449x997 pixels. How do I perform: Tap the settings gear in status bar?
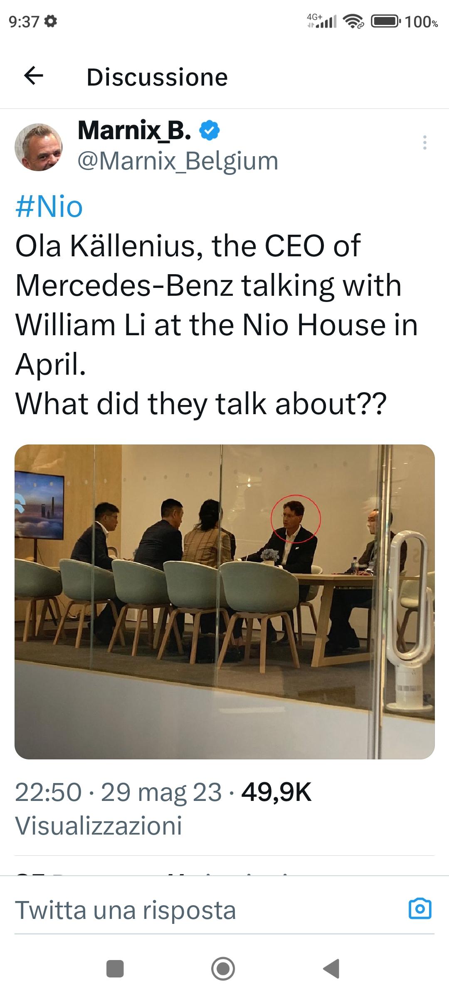[51, 21]
